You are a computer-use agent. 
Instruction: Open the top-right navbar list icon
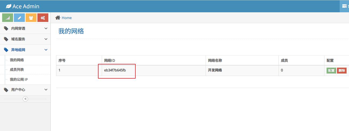tap(344, 6)
